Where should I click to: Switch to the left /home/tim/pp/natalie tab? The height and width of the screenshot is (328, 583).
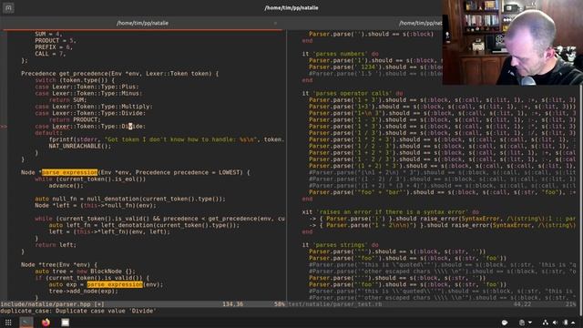click(x=142, y=23)
